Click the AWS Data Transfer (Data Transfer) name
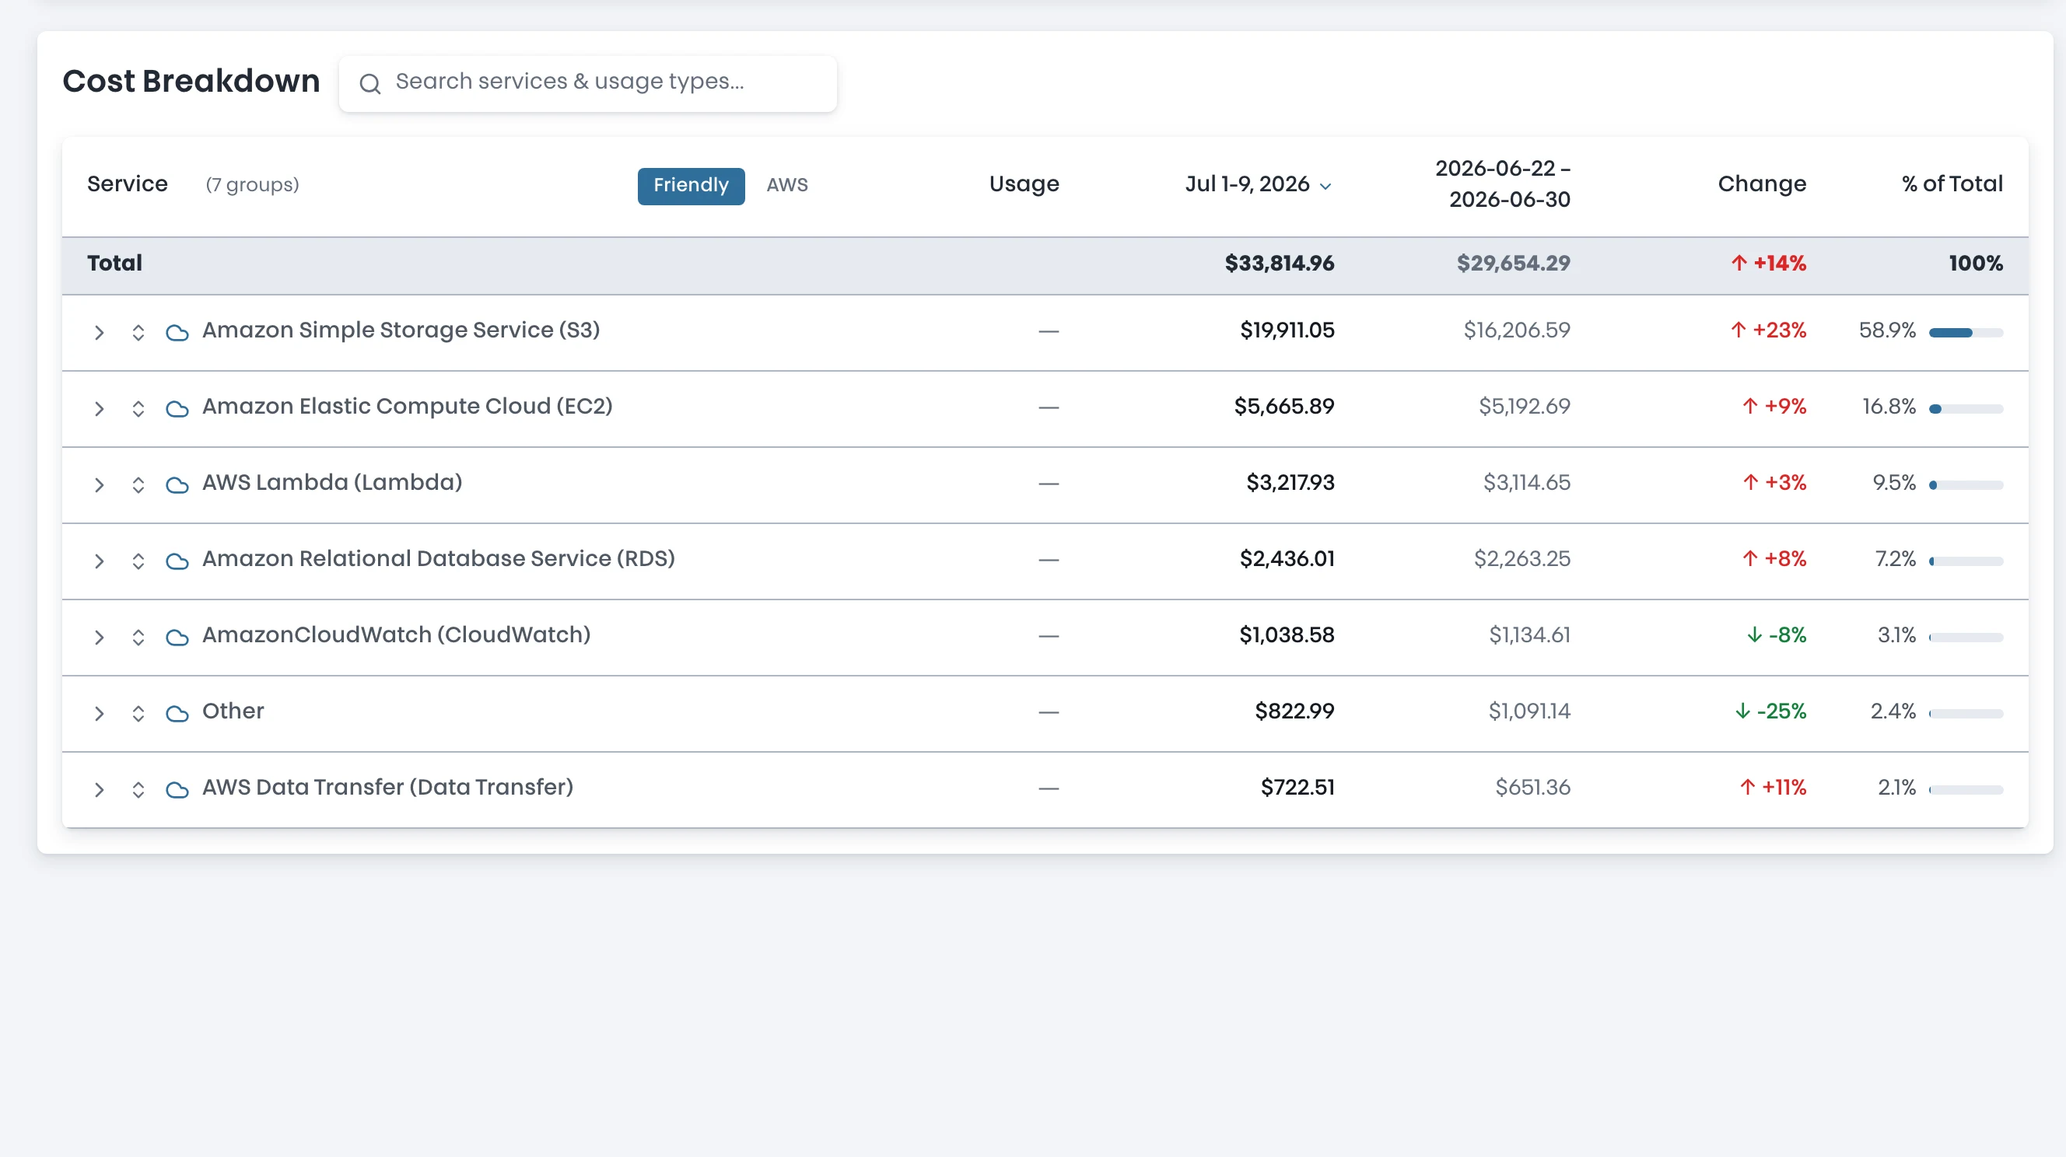The image size is (2066, 1157). pyautogui.click(x=387, y=788)
